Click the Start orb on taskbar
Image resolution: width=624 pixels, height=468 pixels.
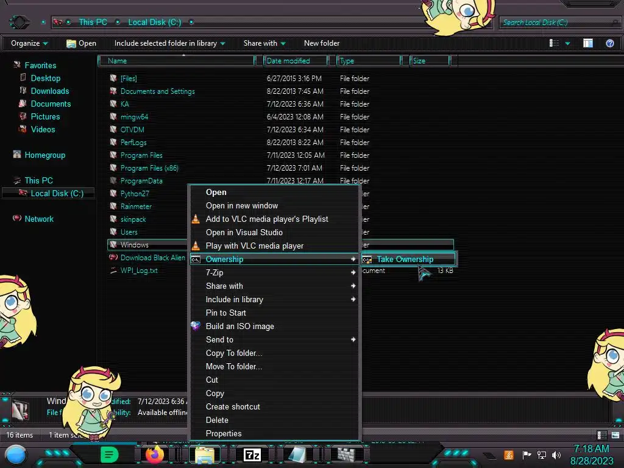[x=16, y=455]
